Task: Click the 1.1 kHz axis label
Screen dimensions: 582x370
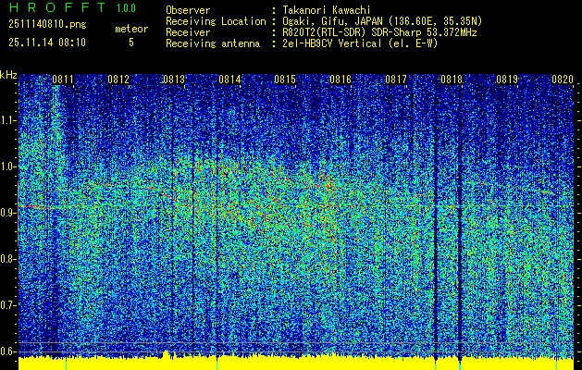Action: (8, 120)
